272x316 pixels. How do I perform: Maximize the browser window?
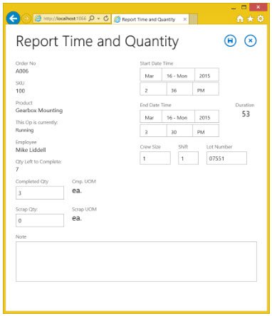[244, 7]
